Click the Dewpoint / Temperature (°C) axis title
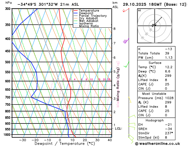This screenshot has width=189, height=146. (65, 144)
